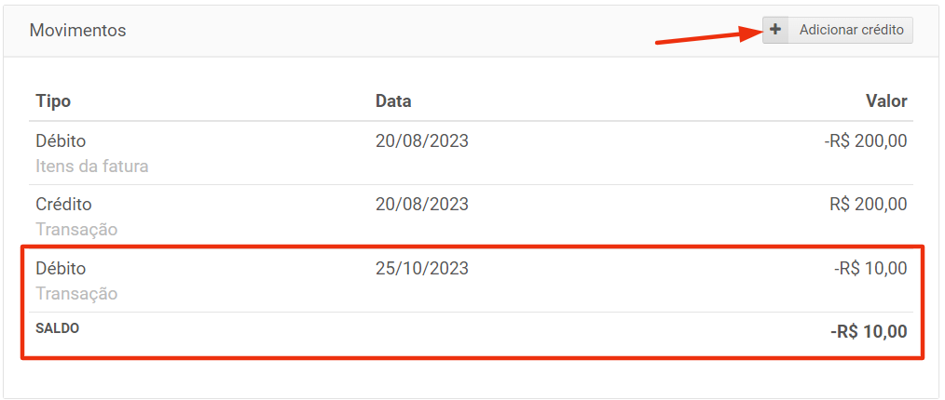The image size is (945, 400).
Task: Click the Valor column header
Action: (885, 101)
